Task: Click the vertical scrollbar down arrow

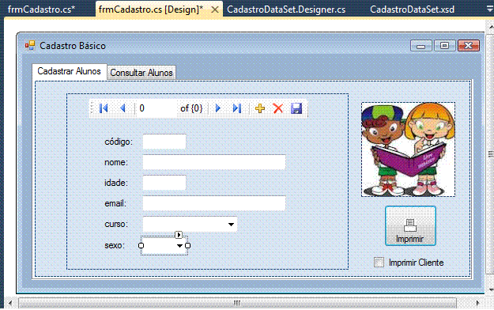Action: 490,289
